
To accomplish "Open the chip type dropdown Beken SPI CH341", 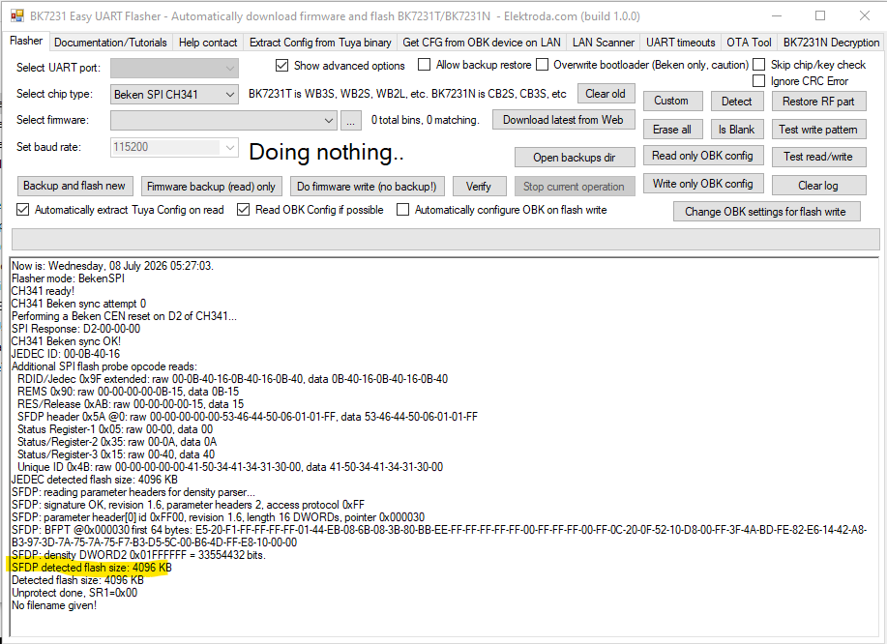I will coord(174,95).
